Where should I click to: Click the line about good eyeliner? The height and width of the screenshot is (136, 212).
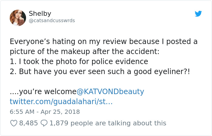click(100, 72)
